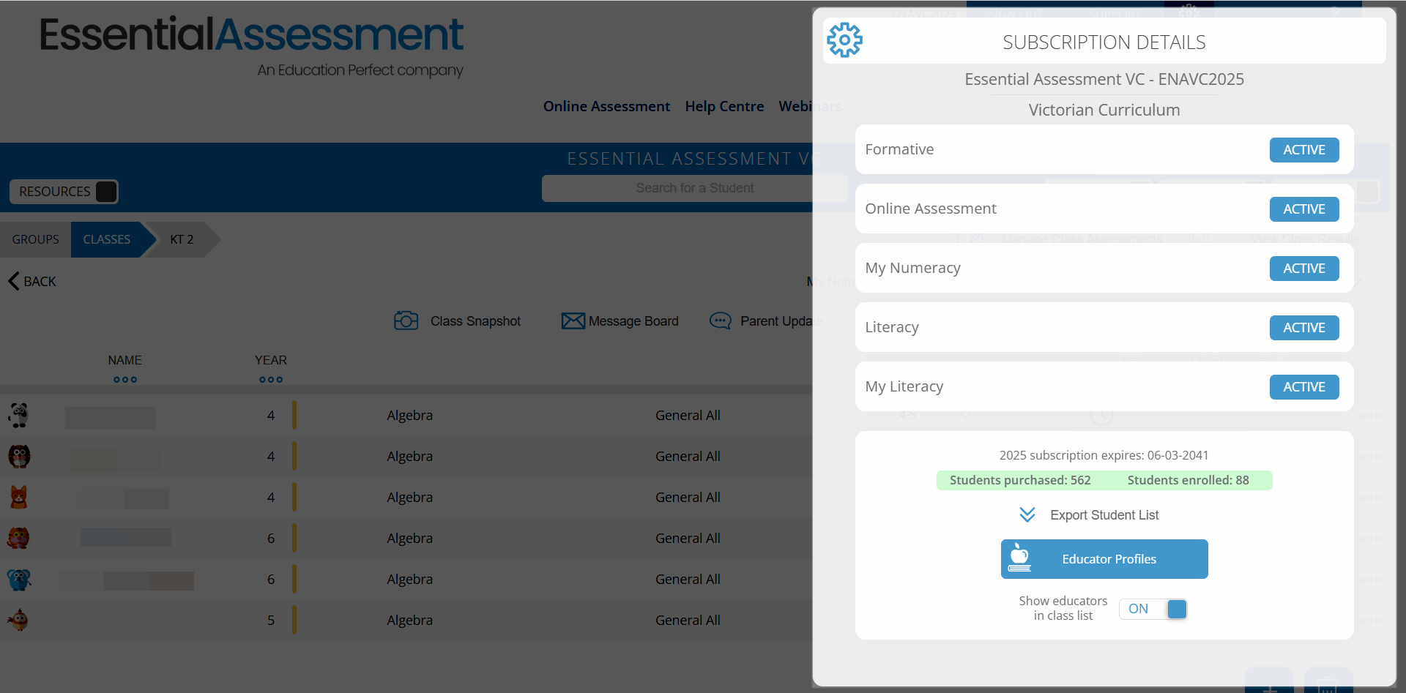Click the panda avatar in first student row
1406x693 pixels.
18,415
